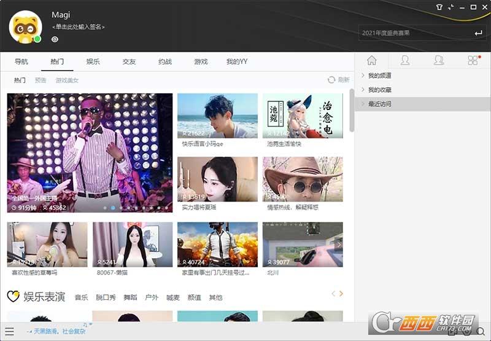Open the 娱乐表演 section heading
The image size is (491, 341).
pyautogui.click(x=44, y=297)
